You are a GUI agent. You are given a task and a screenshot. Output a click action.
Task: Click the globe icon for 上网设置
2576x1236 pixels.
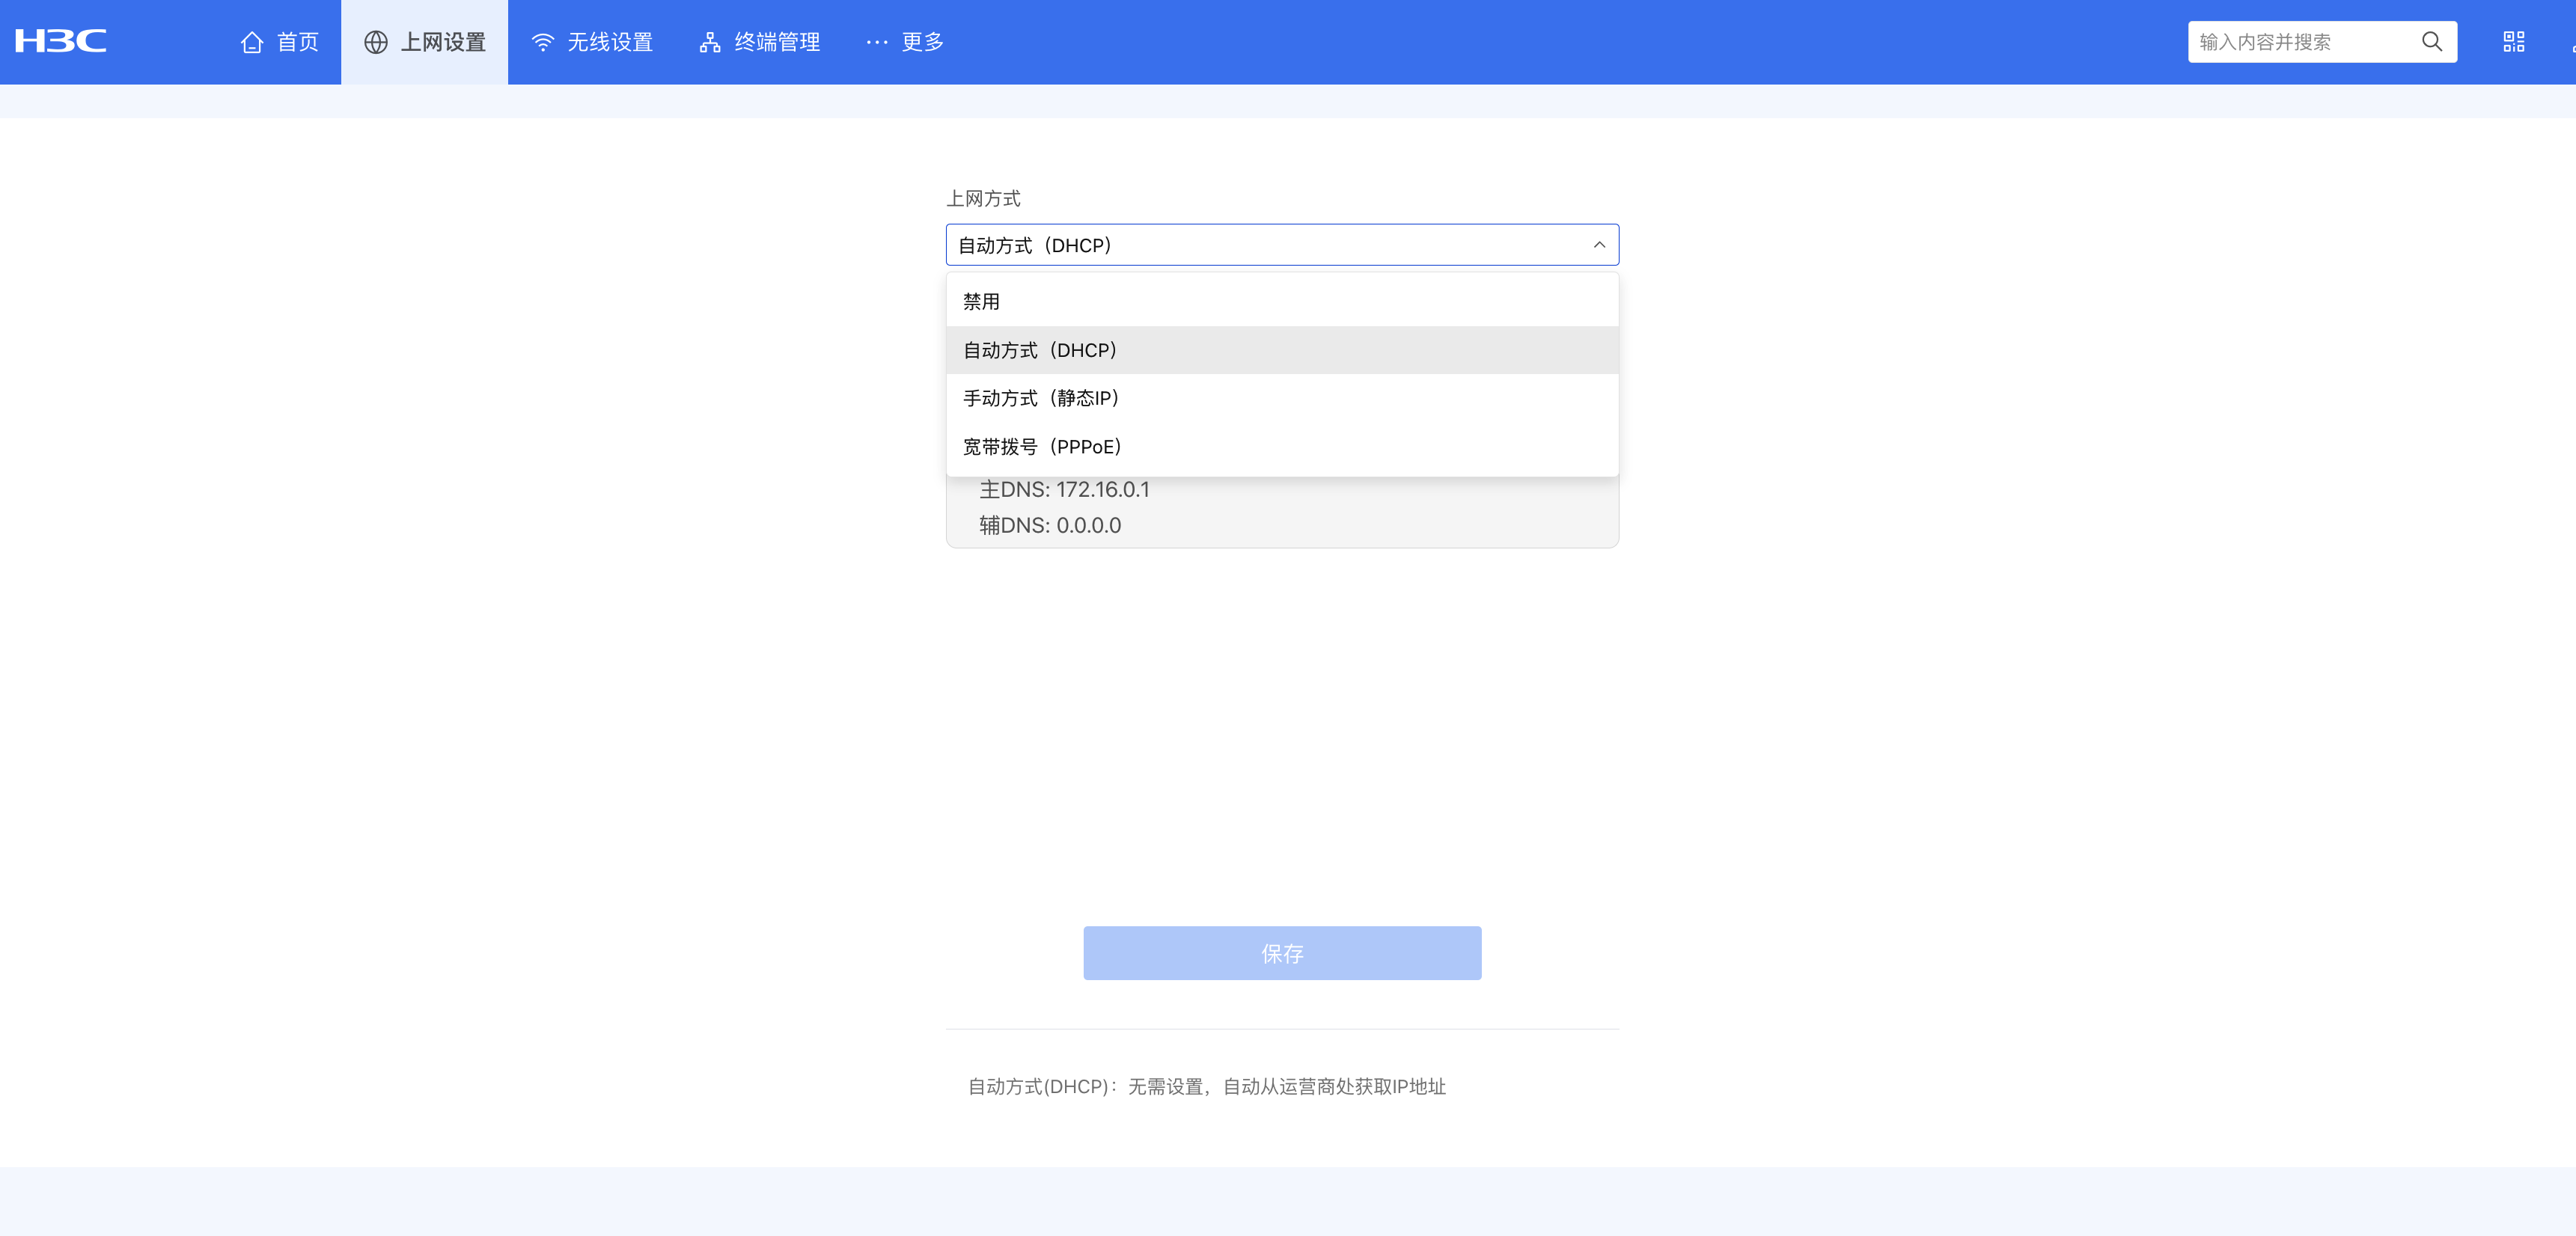376,42
